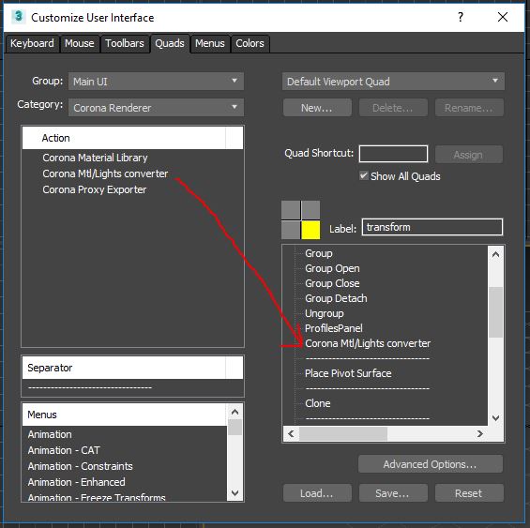Screen dimensions: 530x528
Task: Click quad tree scroll down arrow
Action: point(495,417)
